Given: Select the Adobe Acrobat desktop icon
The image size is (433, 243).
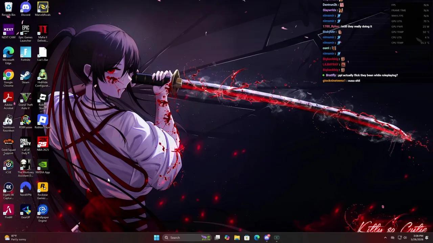Looking at the screenshot, I should pyautogui.click(x=8, y=101).
